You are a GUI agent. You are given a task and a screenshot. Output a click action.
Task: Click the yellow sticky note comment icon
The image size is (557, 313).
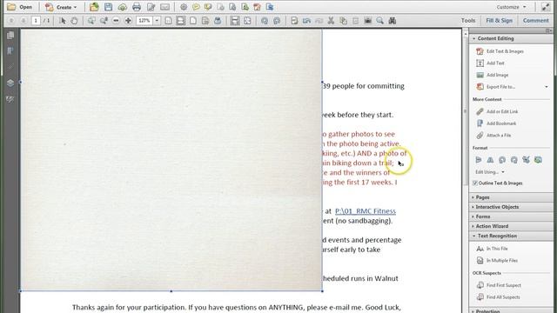pyautogui.click(x=196, y=7)
